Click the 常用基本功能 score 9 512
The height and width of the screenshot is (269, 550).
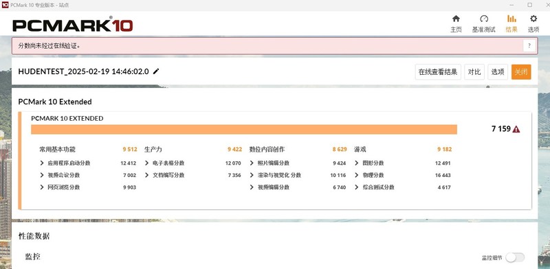click(x=130, y=149)
